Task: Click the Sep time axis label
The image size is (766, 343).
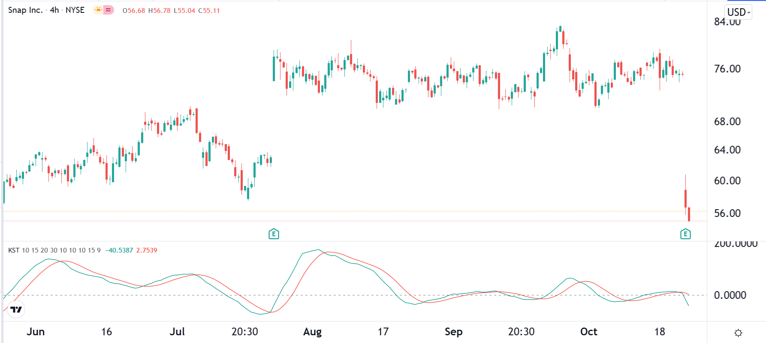Action: (x=453, y=331)
